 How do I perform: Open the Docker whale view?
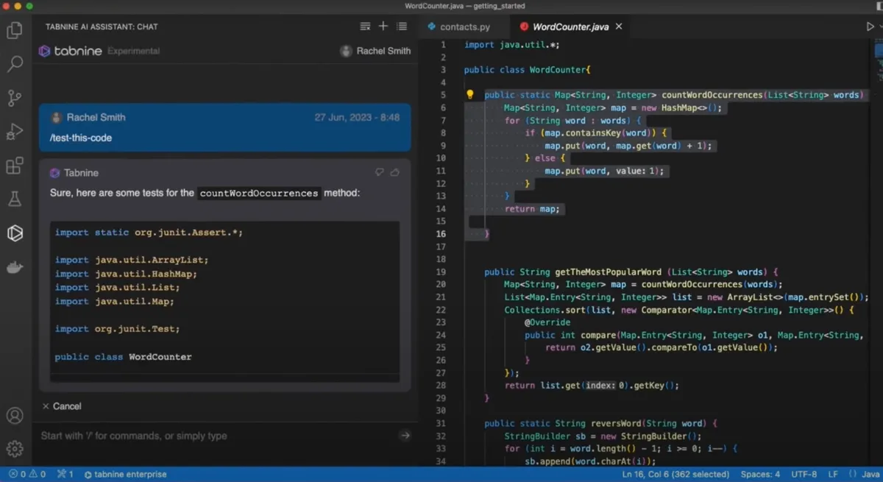[x=15, y=267]
